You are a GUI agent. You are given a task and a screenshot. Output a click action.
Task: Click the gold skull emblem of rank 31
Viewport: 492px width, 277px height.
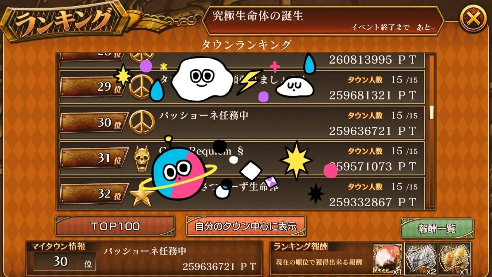(142, 158)
